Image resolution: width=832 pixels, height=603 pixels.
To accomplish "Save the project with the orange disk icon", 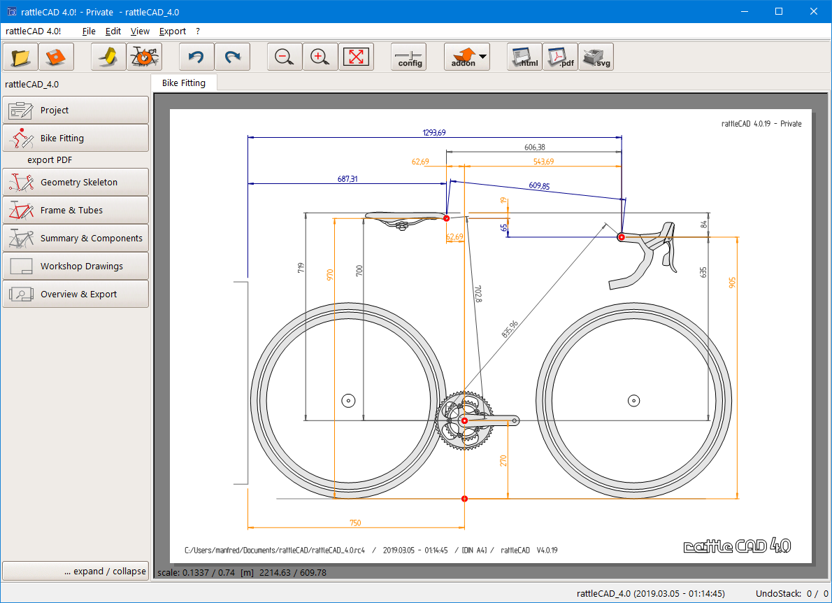I will click(x=56, y=57).
